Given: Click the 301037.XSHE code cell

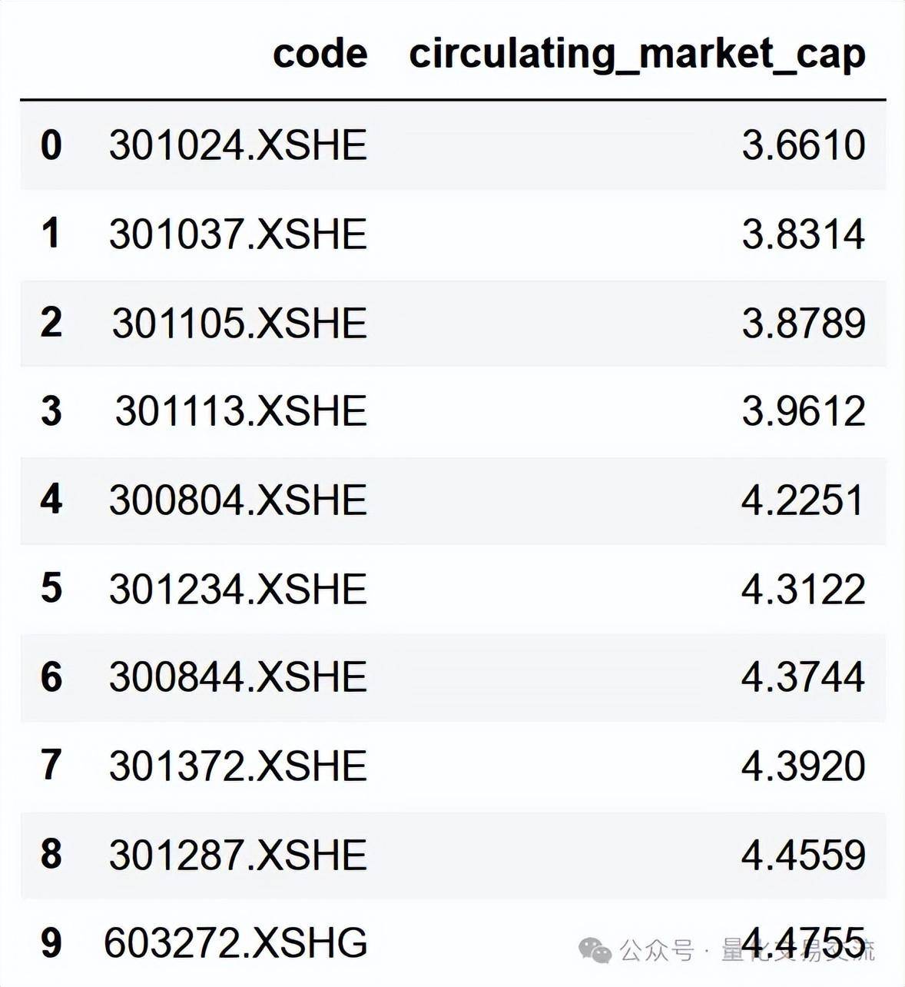Looking at the screenshot, I should (x=238, y=234).
